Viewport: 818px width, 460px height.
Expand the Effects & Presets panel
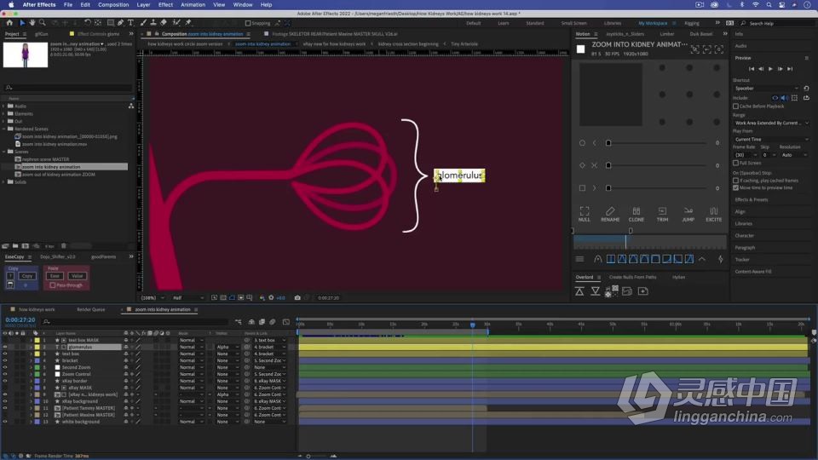coord(752,199)
